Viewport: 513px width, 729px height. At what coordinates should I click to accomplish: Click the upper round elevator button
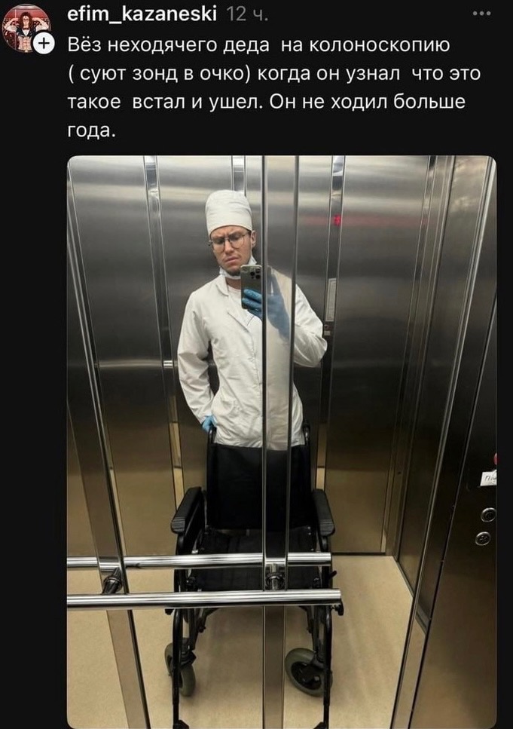488,513
